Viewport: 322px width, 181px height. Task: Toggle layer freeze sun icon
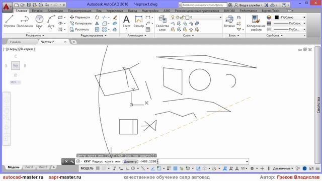[178, 18]
